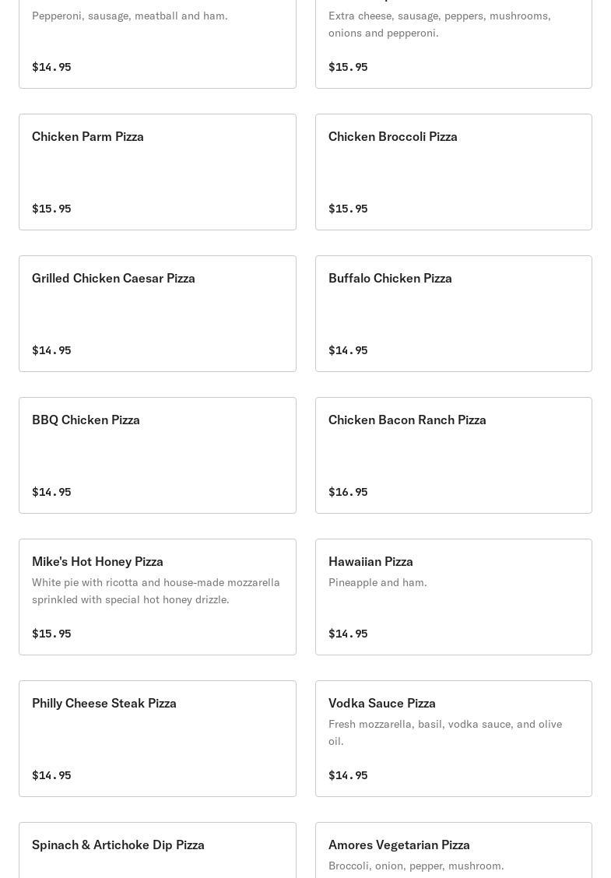Choose the Hawaiian Pizza card

tap(453, 597)
